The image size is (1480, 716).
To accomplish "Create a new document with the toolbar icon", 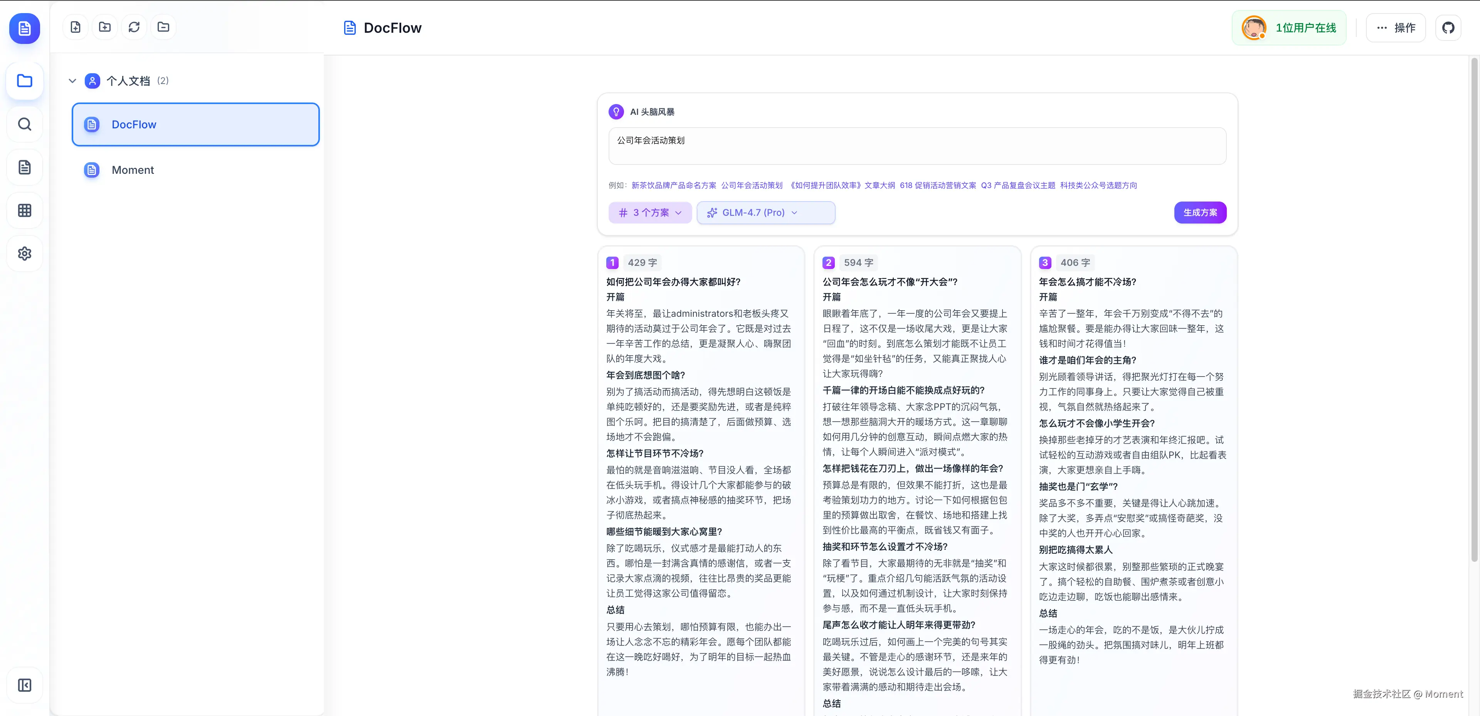I will 75,27.
